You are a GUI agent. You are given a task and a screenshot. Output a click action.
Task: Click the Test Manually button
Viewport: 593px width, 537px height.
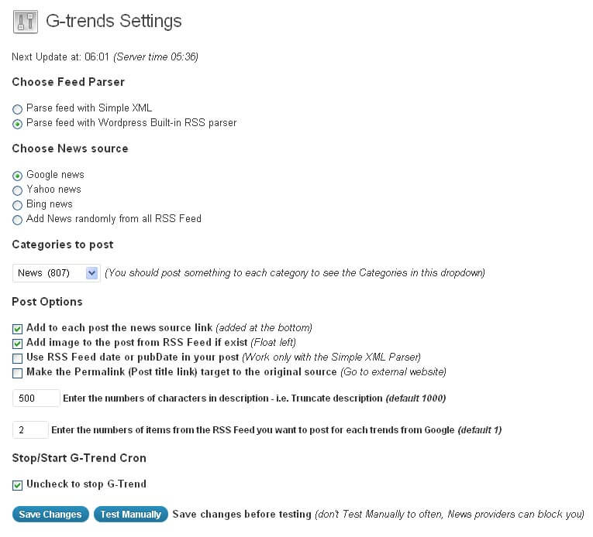click(x=131, y=515)
